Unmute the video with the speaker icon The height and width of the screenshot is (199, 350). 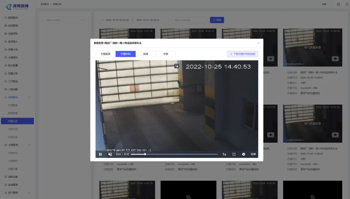coord(110,154)
